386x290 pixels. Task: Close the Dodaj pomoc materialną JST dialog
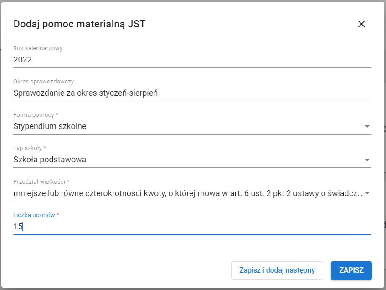(x=361, y=24)
